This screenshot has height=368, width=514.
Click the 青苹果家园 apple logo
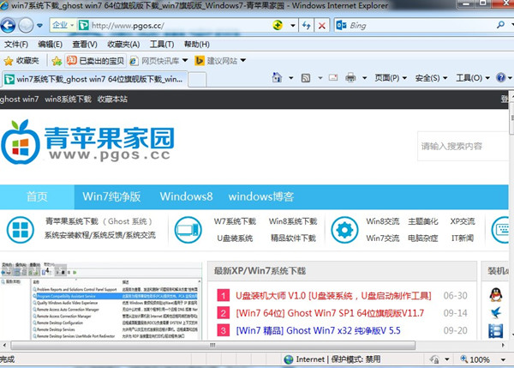[88, 142]
